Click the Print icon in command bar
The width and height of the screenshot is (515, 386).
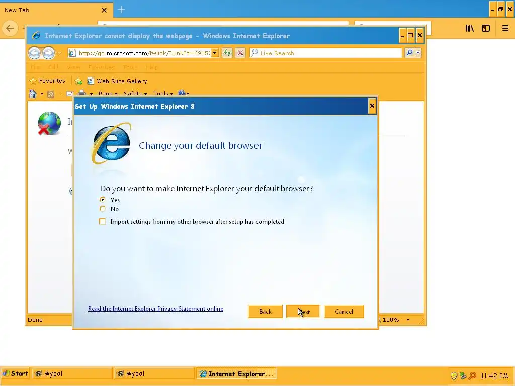pyautogui.click(x=82, y=94)
